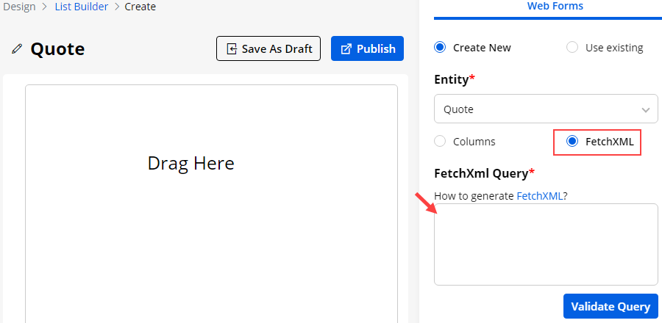Switch to the Web Forms tab
Viewport: 662px width, 323px height.
555,7
